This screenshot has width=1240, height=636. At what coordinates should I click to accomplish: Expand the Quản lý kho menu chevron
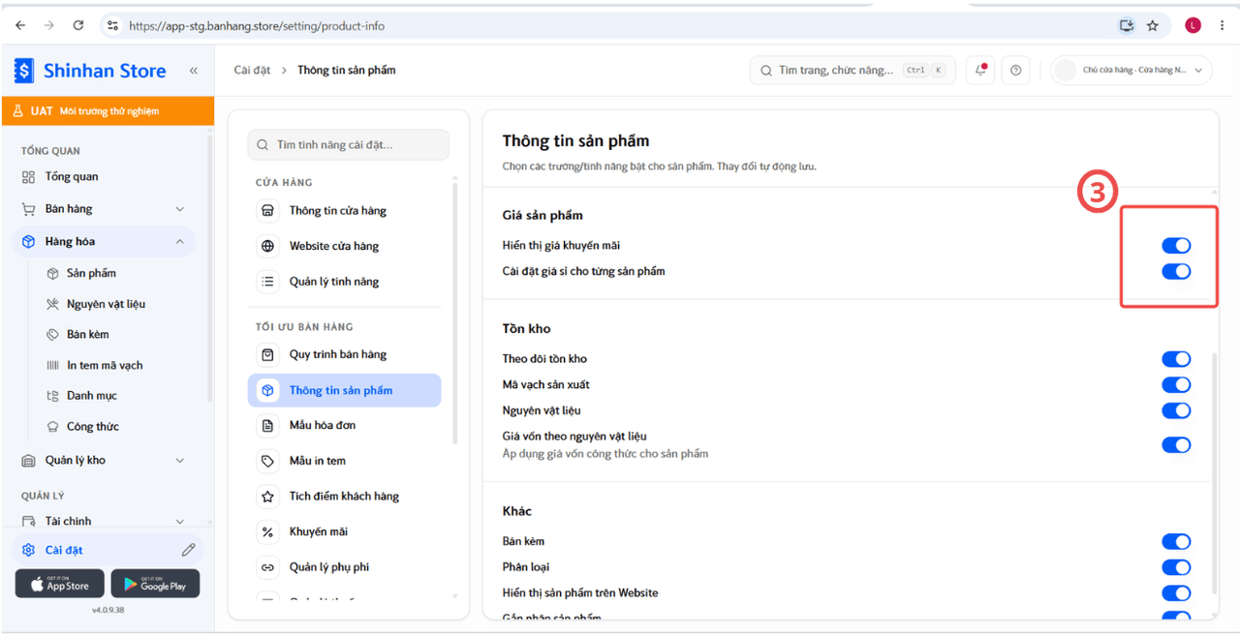(x=179, y=461)
